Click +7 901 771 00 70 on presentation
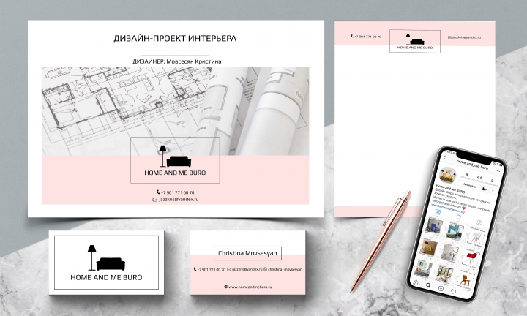 (x=177, y=192)
